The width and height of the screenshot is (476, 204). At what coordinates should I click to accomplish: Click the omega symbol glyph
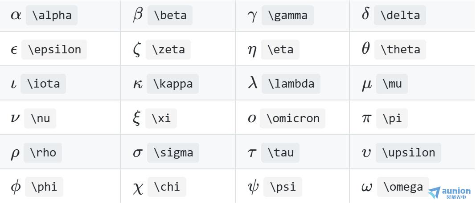[x=367, y=188]
